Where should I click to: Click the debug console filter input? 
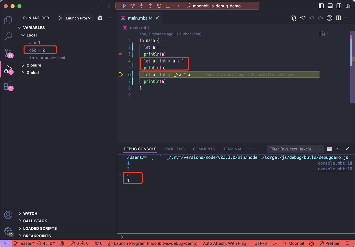295,149
